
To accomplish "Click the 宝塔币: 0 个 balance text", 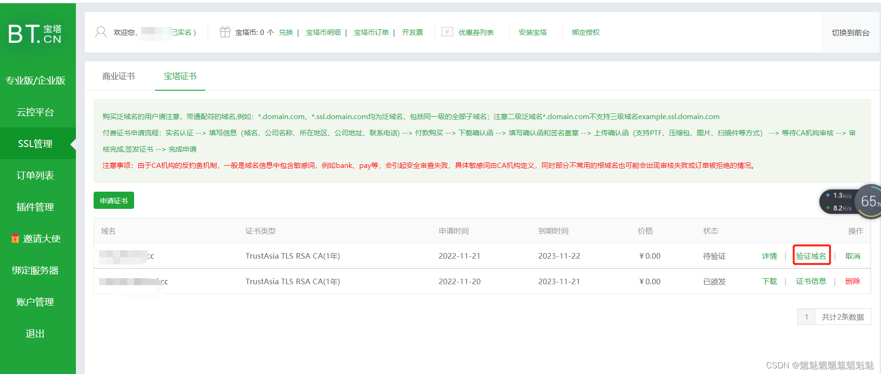I will [254, 33].
